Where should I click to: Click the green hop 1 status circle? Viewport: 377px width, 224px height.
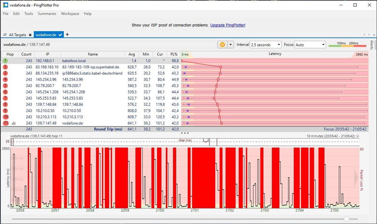pos(5,61)
